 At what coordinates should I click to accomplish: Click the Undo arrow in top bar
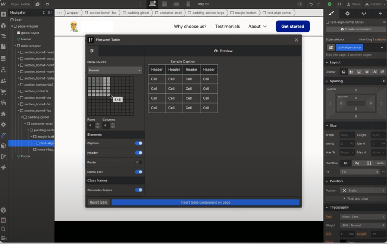click(311, 4)
